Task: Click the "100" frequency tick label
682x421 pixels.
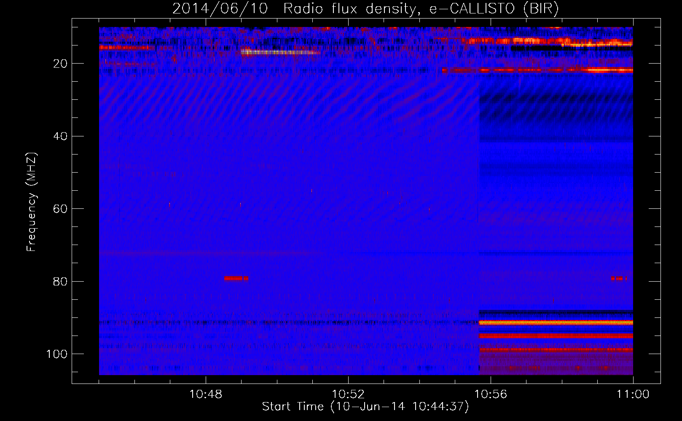Action: click(x=57, y=354)
